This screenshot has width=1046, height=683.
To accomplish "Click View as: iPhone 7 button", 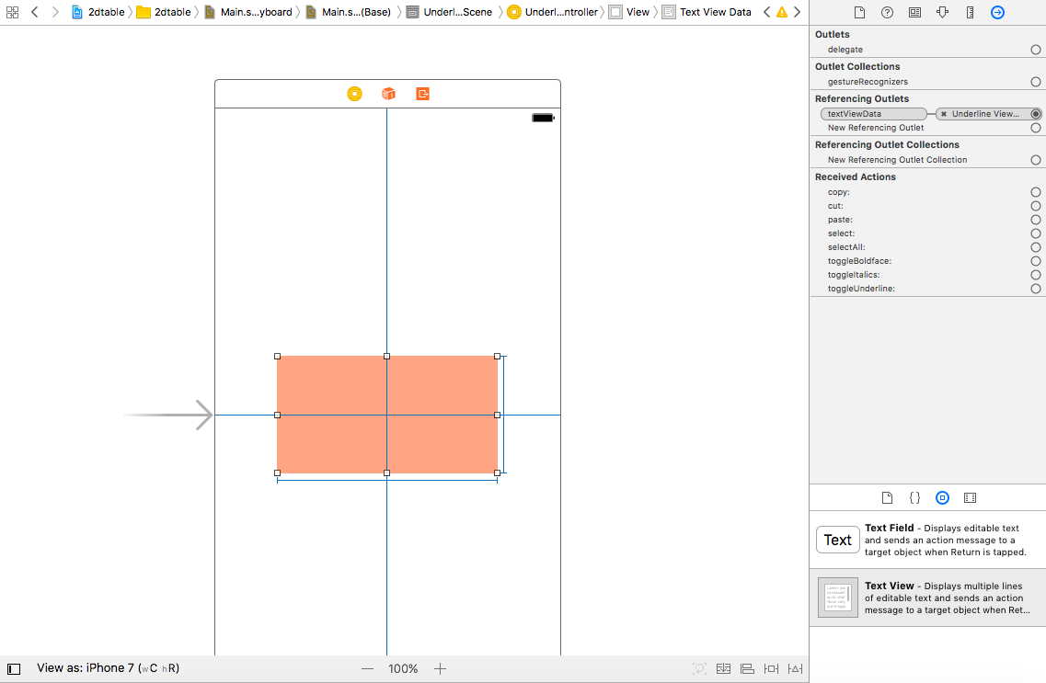I will (x=108, y=668).
